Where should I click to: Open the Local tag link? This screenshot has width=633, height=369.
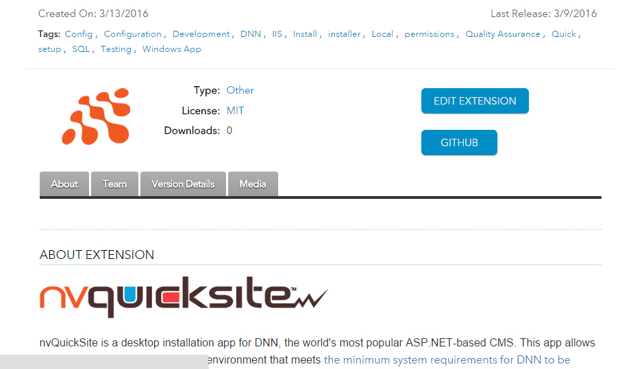tap(382, 34)
